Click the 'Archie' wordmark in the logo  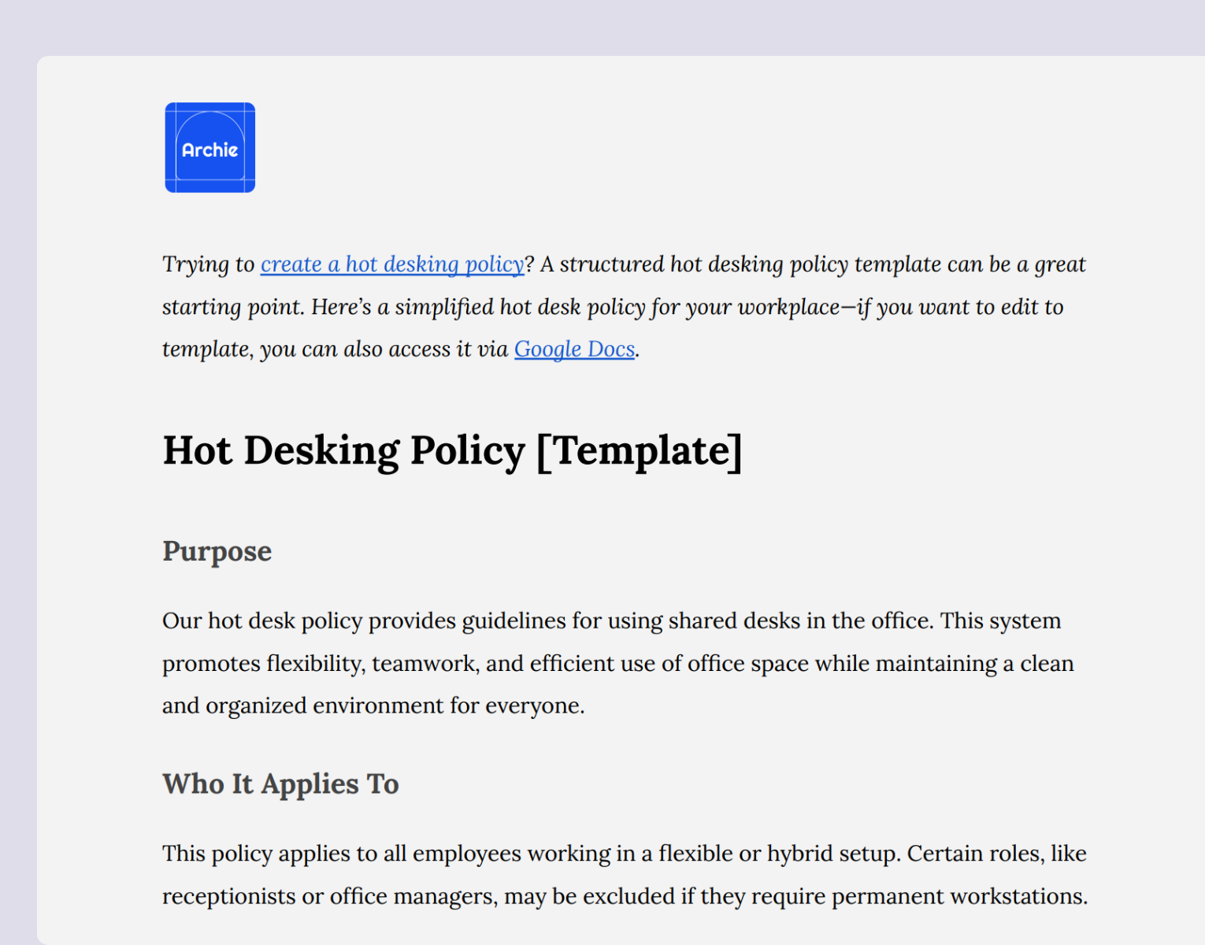(x=209, y=149)
